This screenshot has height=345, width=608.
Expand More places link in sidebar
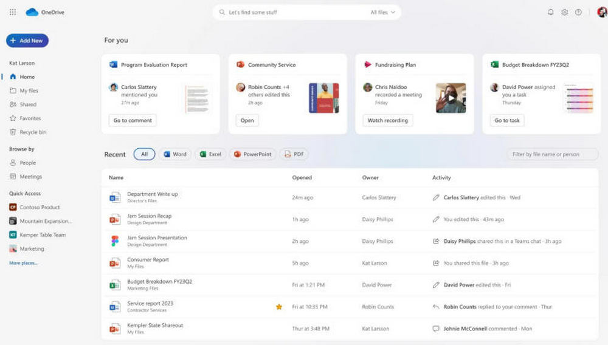pos(23,263)
